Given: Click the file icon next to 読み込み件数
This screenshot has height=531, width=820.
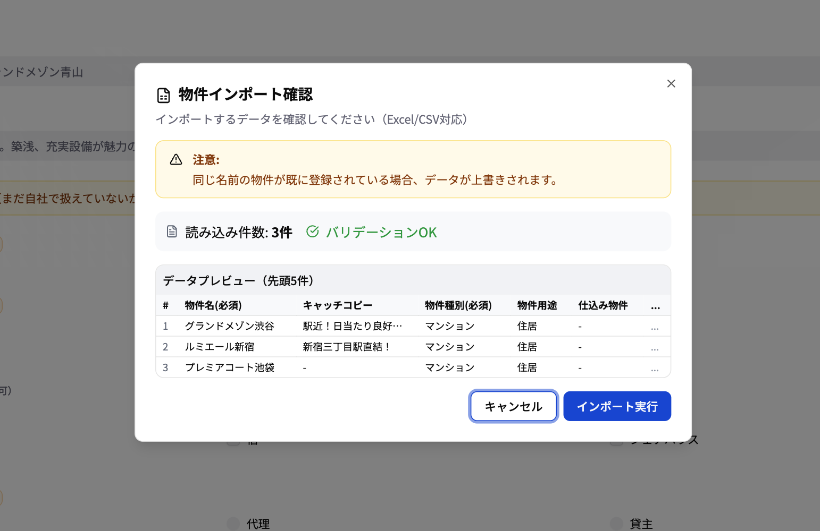Looking at the screenshot, I should (171, 231).
